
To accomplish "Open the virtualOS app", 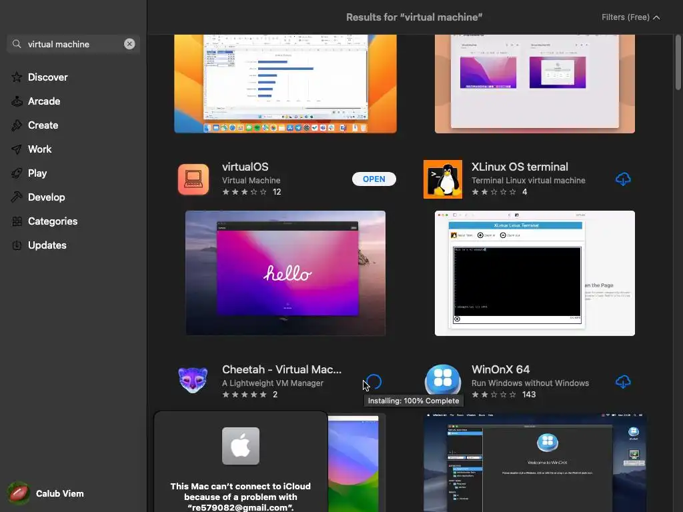I will (x=374, y=179).
